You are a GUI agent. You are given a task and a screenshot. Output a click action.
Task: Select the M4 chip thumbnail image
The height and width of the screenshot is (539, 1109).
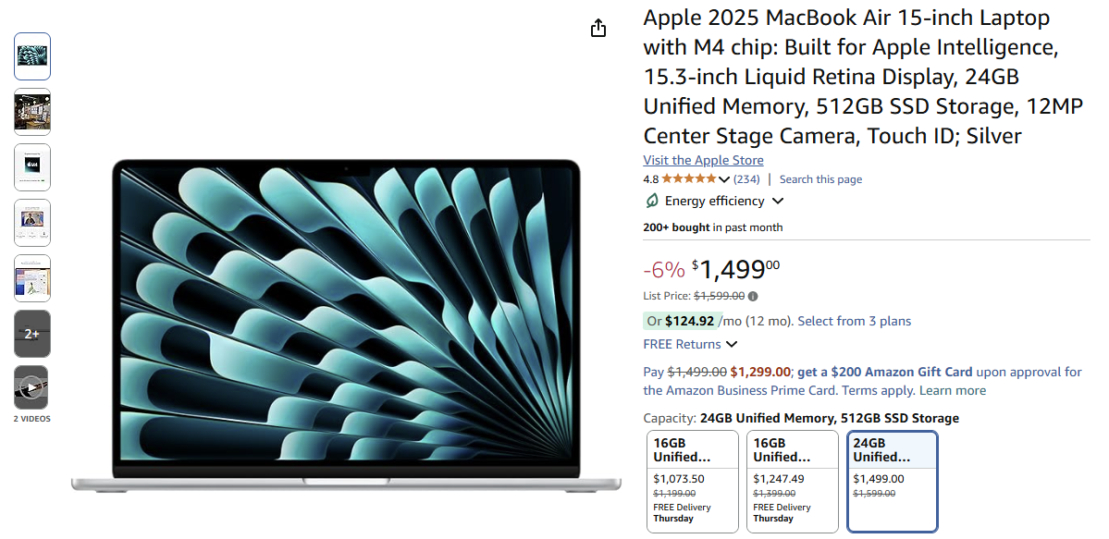(x=31, y=167)
